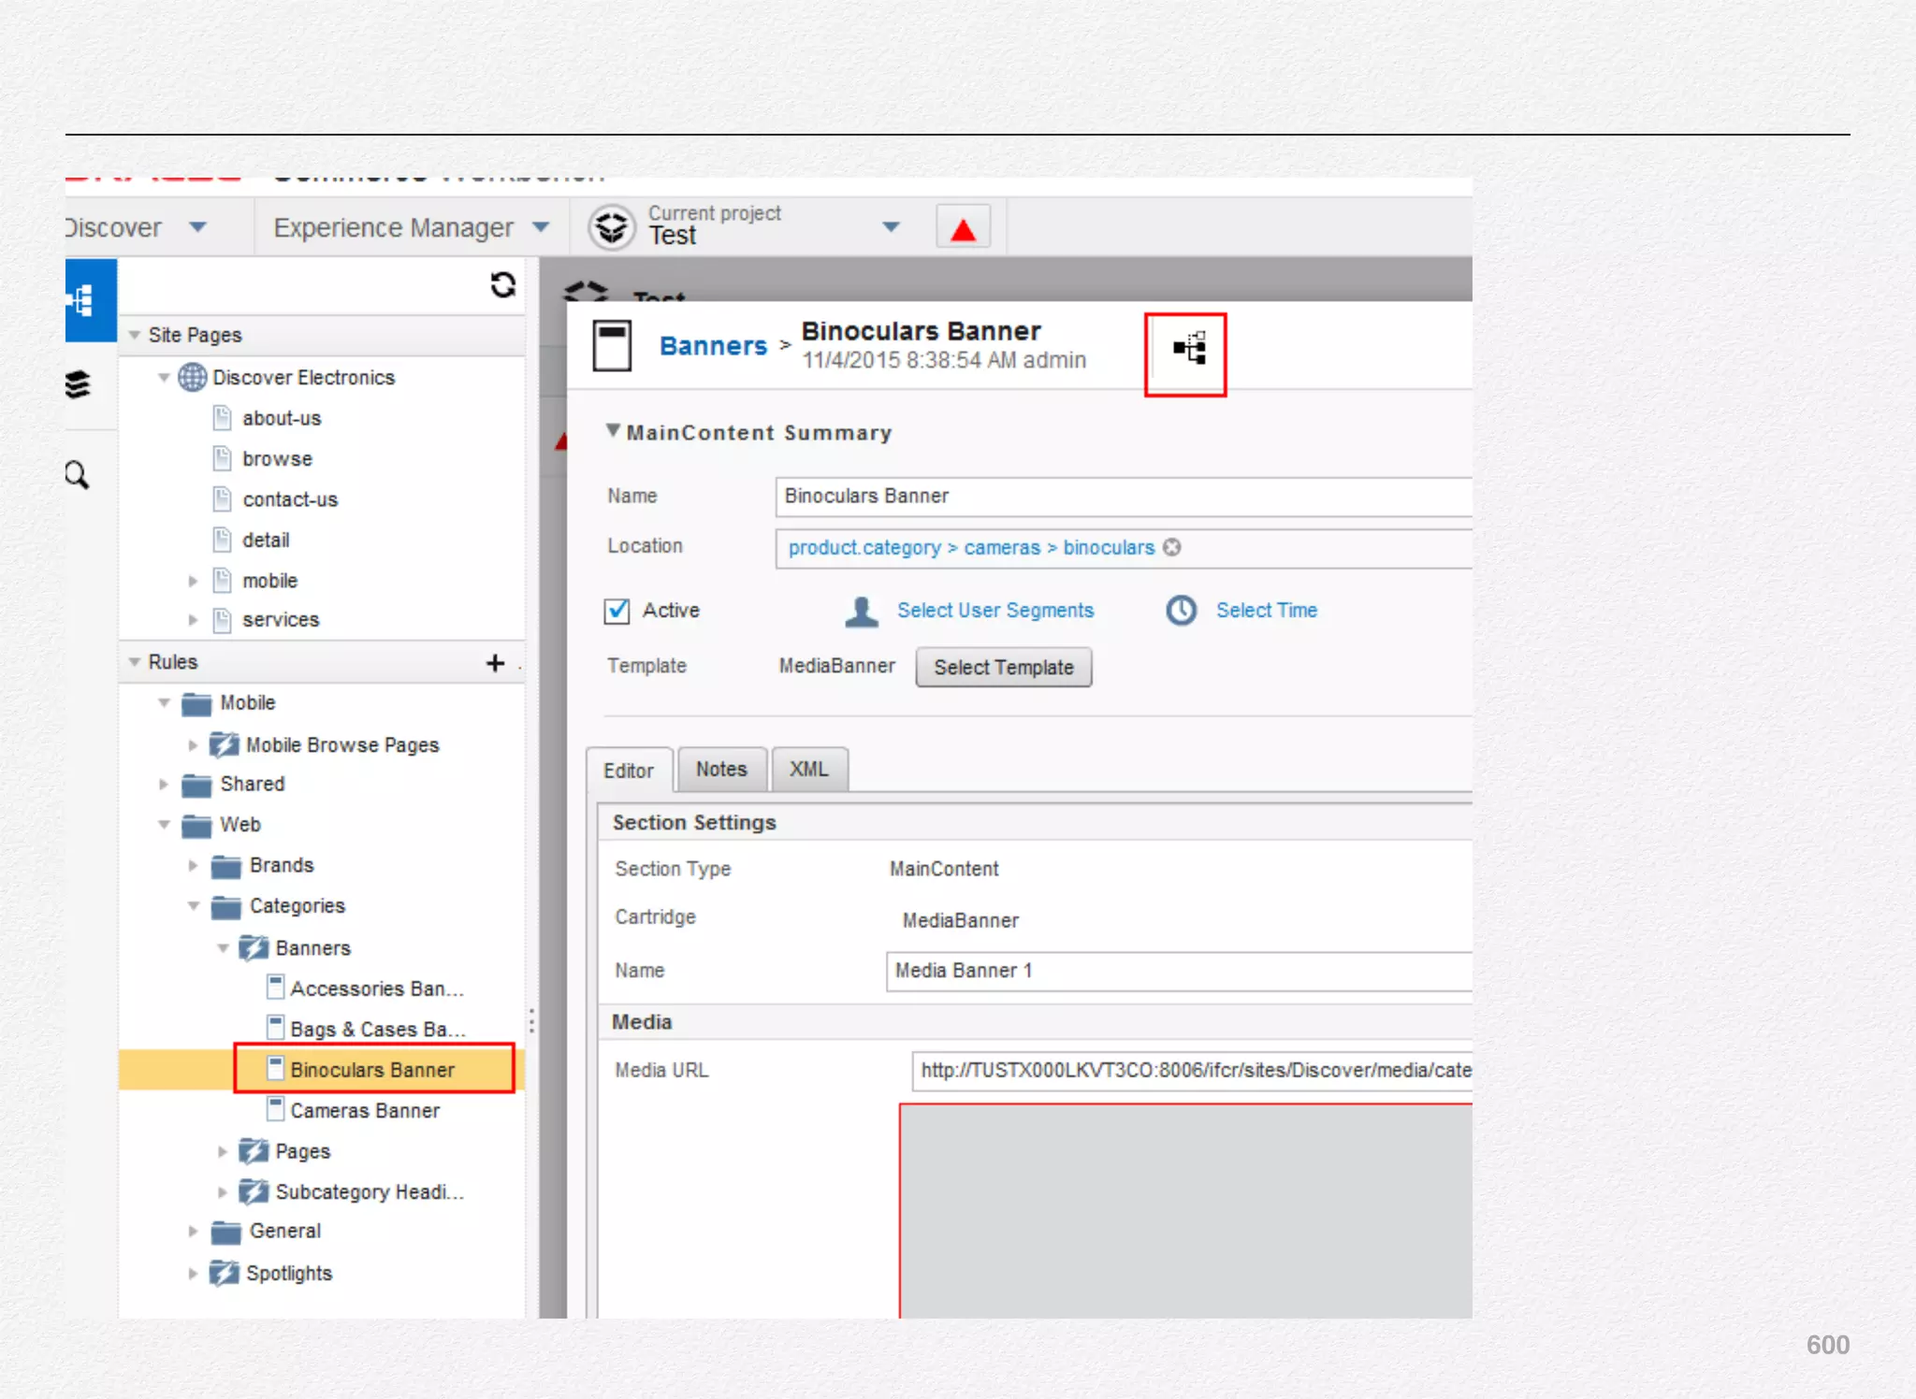Switch to the XML tab
Screen dimensions: 1916x1399
(809, 770)
